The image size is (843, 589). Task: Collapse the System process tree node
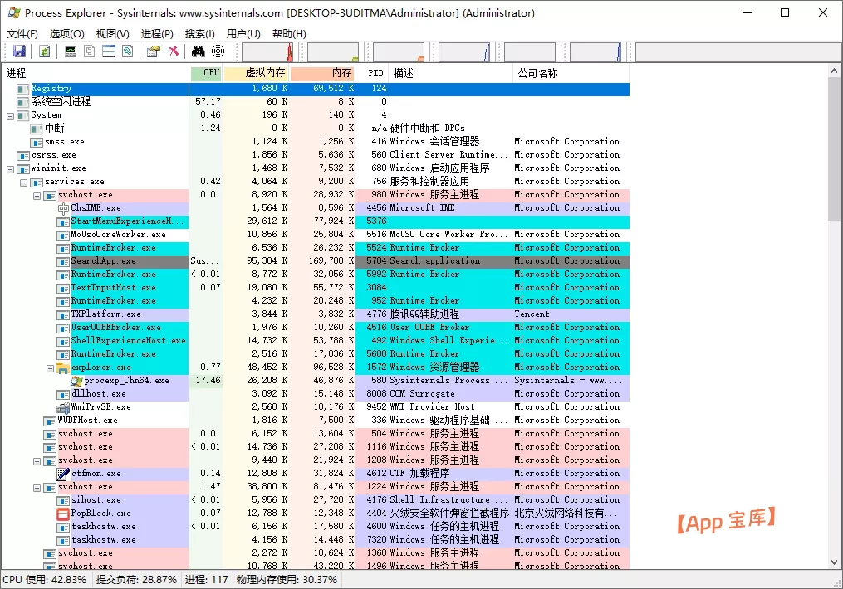point(11,115)
